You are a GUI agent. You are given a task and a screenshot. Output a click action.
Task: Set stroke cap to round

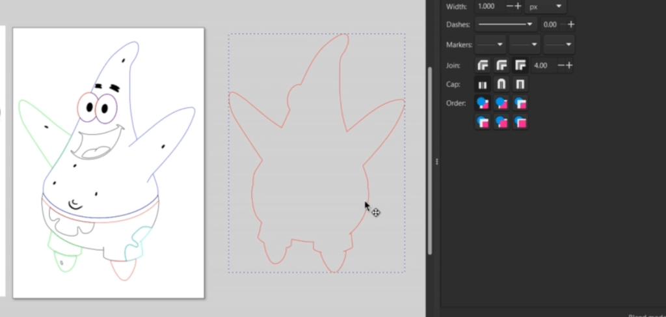pos(501,84)
